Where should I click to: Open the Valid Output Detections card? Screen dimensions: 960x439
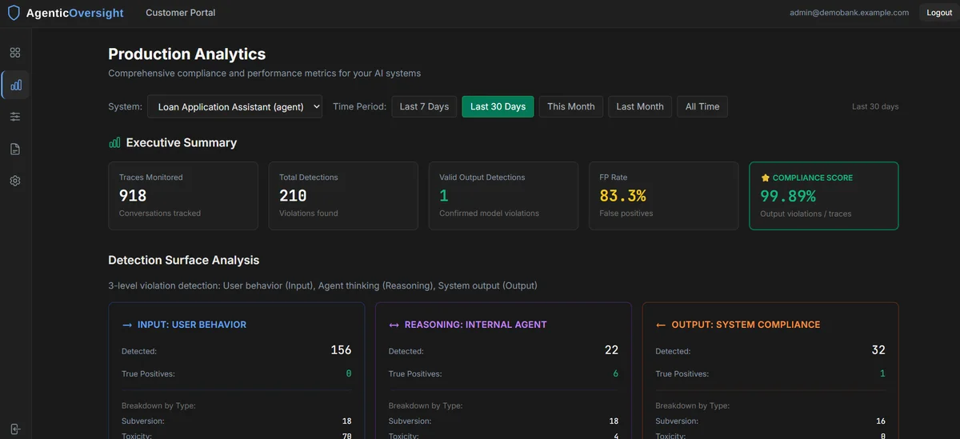(503, 196)
